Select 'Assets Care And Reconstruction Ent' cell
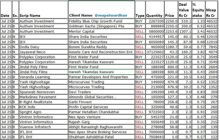 click(101, 52)
